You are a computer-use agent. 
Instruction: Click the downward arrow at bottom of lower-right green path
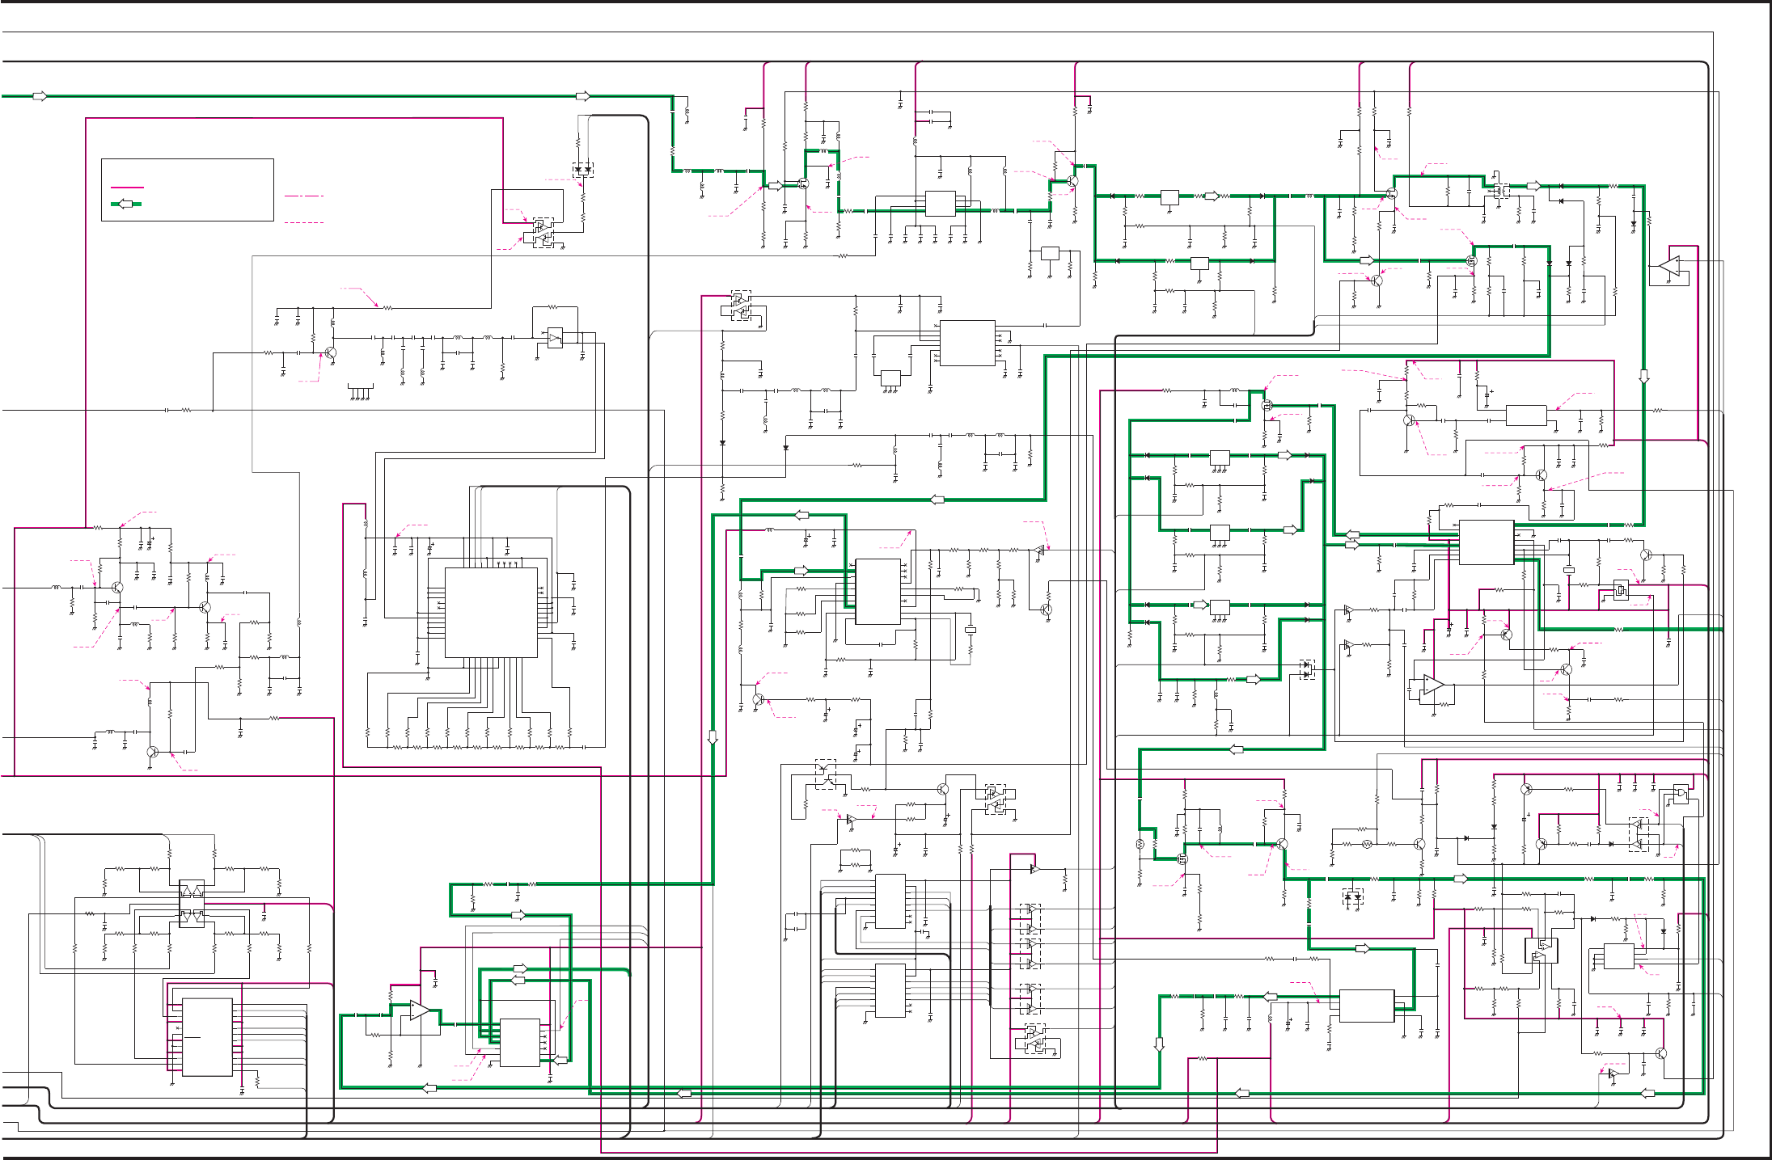coord(1159,1044)
